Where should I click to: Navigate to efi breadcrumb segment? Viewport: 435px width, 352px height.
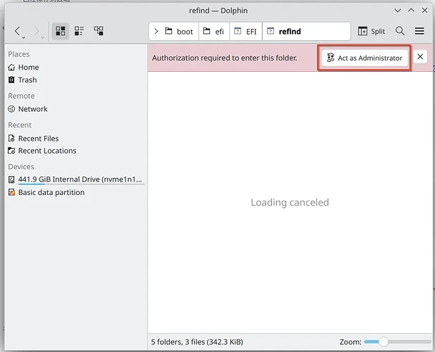[214, 32]
